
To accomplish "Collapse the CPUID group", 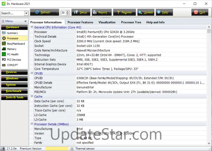I will click(x=32, y=73).
